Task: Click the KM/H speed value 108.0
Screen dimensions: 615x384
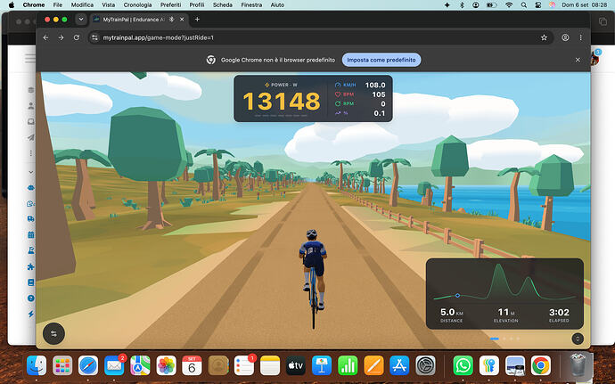Action: (375, 85)
